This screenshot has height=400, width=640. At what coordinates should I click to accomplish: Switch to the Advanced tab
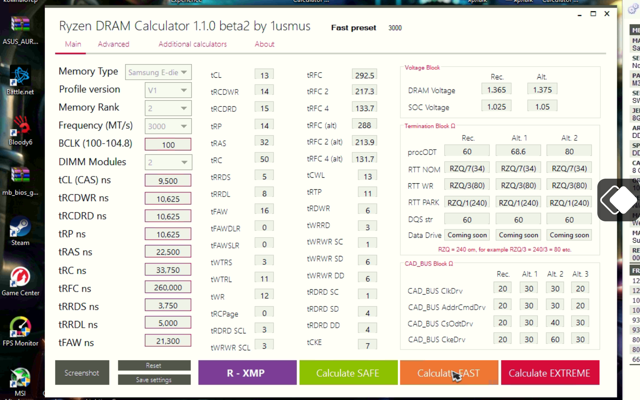pyautogui.click(x=113, y=44)
